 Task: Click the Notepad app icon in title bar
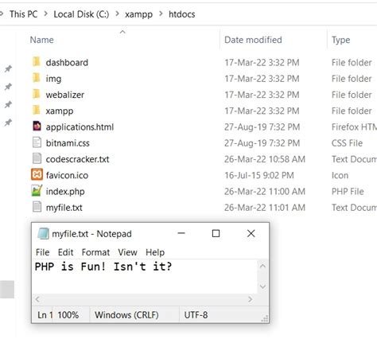point(43,234)
